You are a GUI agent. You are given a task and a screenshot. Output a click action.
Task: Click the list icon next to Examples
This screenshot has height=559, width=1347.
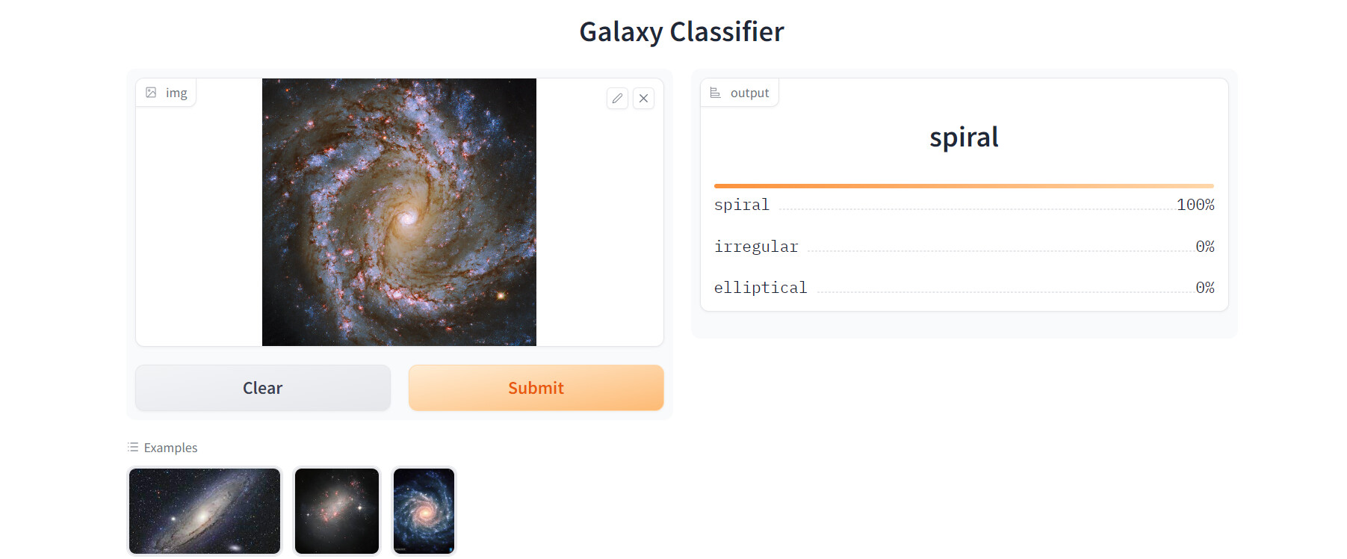[133, 447]
